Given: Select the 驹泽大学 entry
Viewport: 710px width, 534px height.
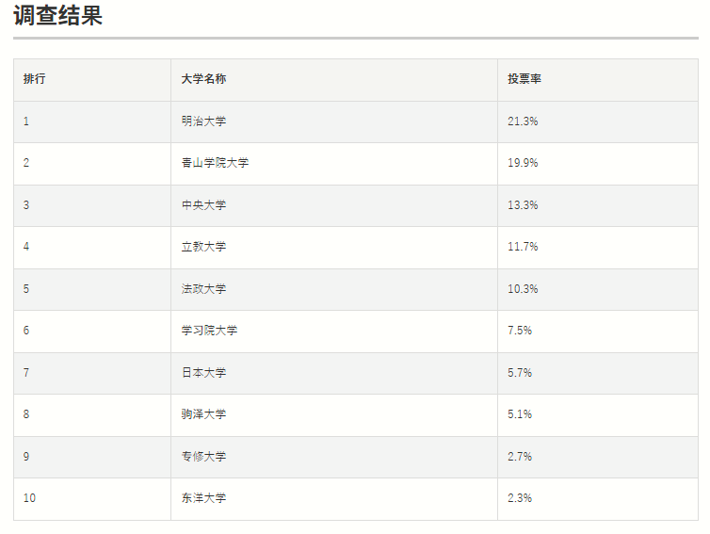Looking at the screenshot, I should [x=203, y=414].
